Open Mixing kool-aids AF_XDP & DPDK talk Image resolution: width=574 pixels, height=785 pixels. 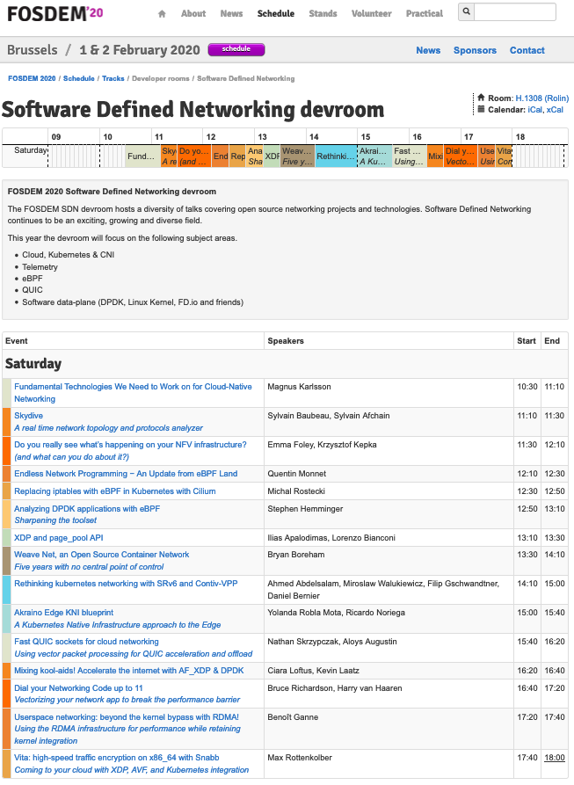(129, 671)
